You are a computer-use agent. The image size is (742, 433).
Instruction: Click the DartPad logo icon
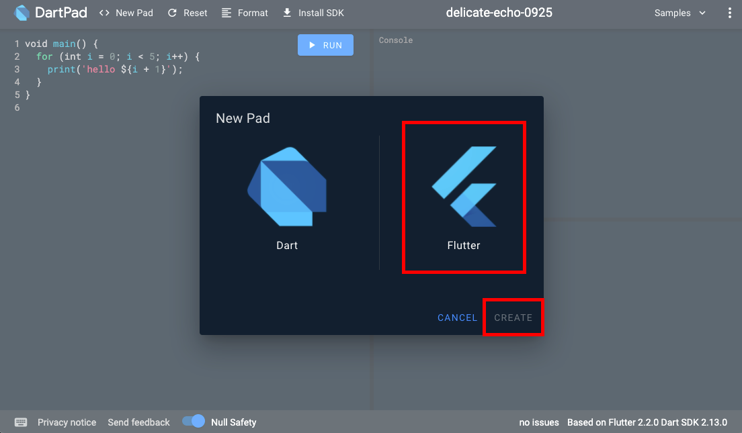[22, 13]
